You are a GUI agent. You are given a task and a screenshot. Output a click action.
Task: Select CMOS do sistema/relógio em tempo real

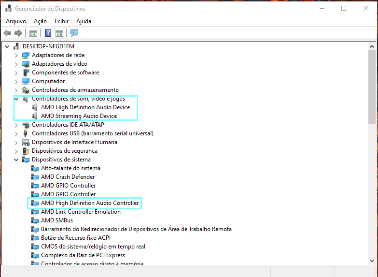pos(93,247)
